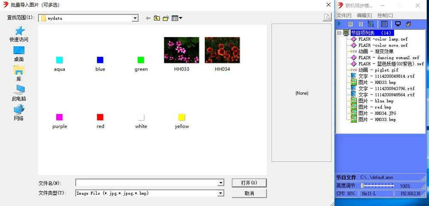This screenshot has height=206, width=429.
Task: Select 图片 - blue.bmp in the program list
Action: [376, 101]
